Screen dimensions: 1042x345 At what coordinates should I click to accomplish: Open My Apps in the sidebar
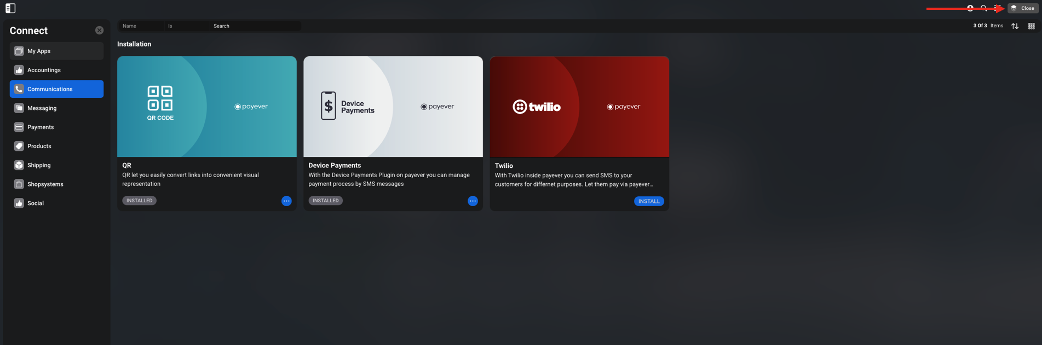click(56, 51)
